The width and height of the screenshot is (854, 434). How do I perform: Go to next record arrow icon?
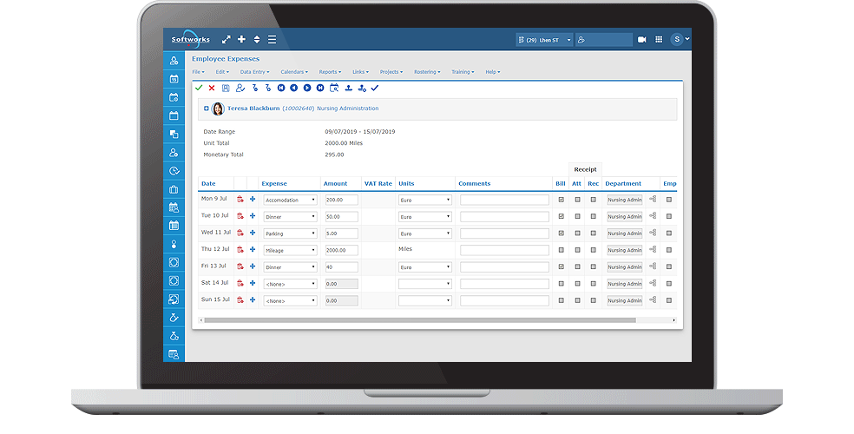(x=307, y=88)
